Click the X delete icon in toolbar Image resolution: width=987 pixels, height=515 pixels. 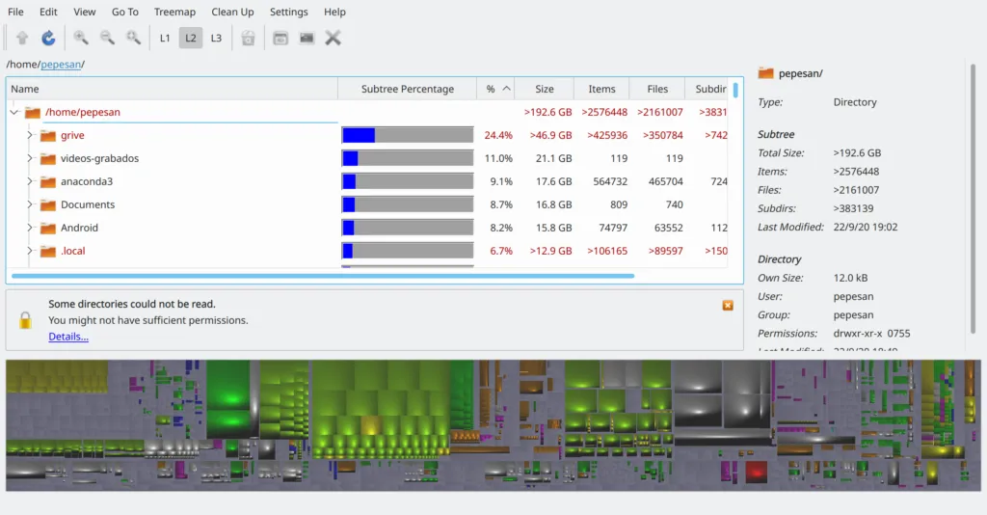[x=333, y=39]
